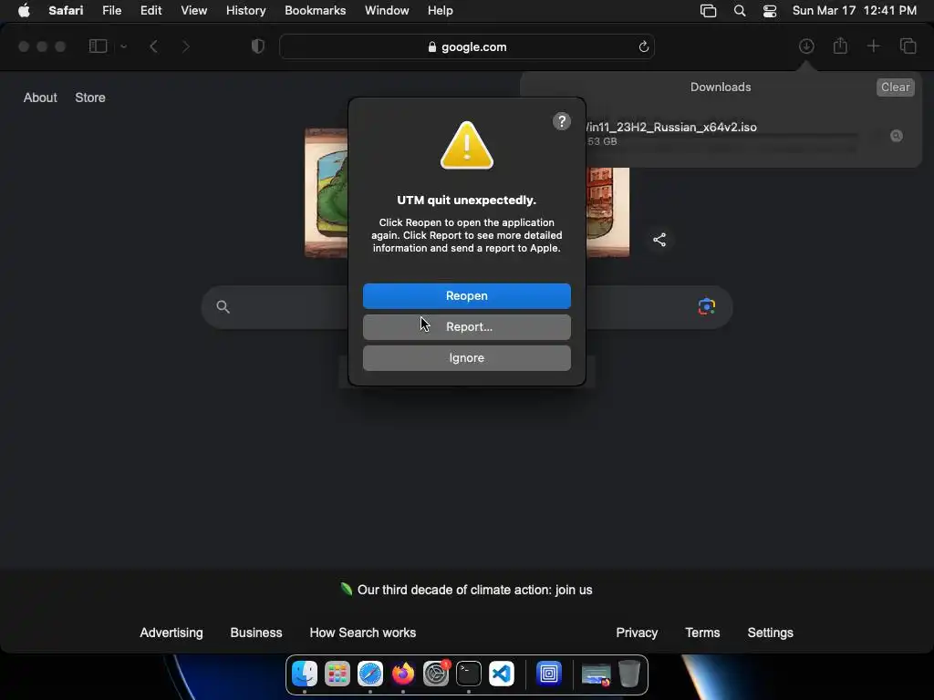Open the Privacy footer link
934x700 pixels.
click(x=637, y=633)
